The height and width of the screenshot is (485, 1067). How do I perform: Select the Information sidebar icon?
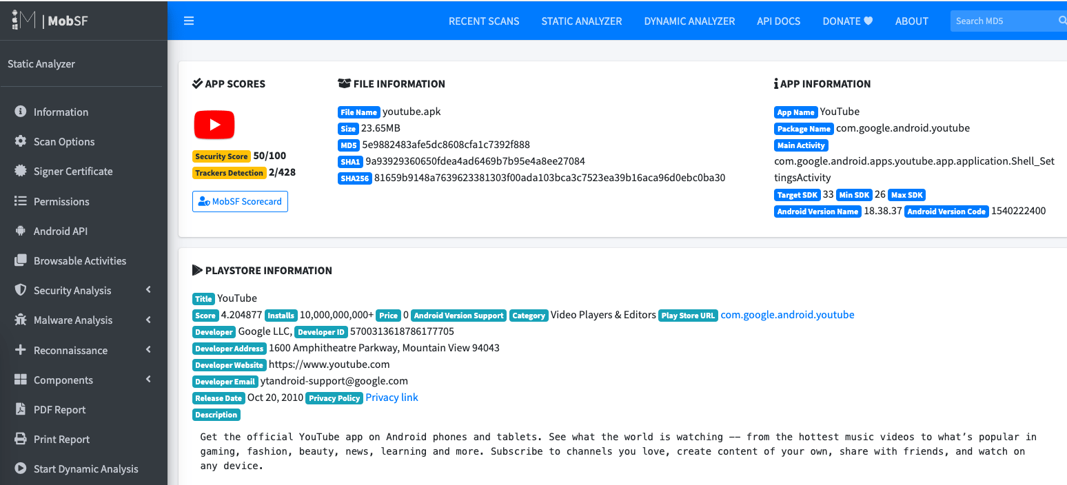click(19, 112)
